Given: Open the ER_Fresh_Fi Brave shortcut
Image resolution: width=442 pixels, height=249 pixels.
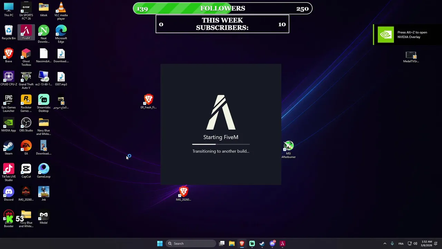Looking at the screenshot, I should coord(148,102).
